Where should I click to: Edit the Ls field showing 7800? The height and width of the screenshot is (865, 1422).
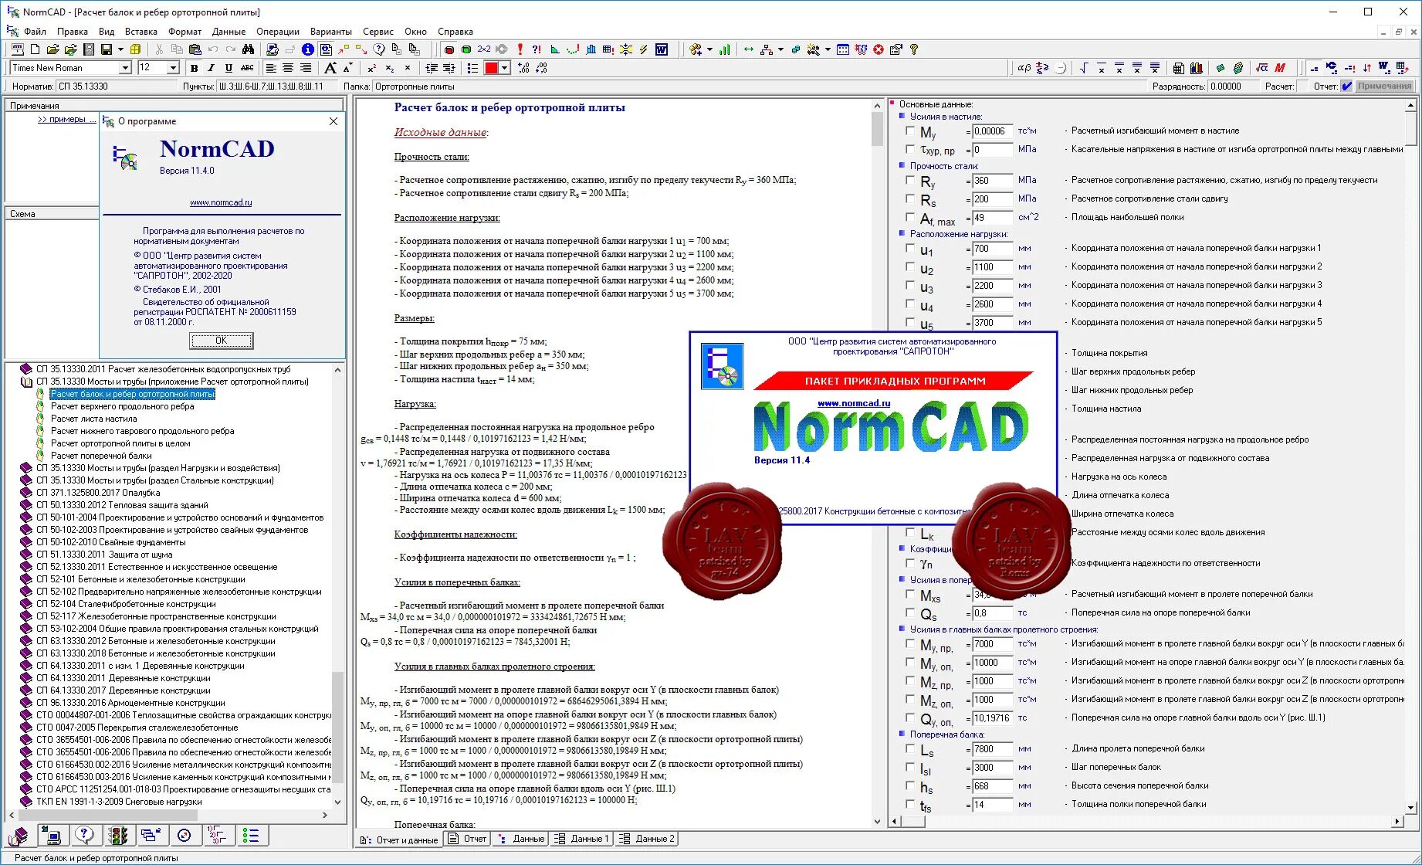(992, 749)
